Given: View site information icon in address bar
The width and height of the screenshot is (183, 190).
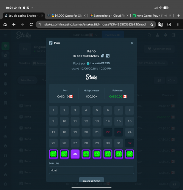Looking at the screenshot, I should 40,24.
